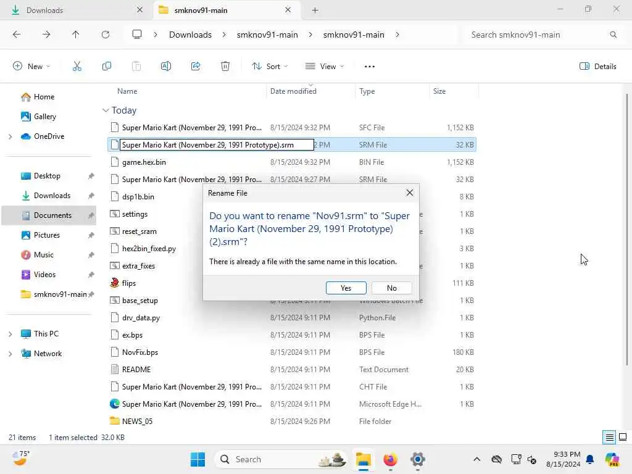Open the pinned smknov91-main sidebar folder
The height and width of the screenshot is (474, 632).
60,294
